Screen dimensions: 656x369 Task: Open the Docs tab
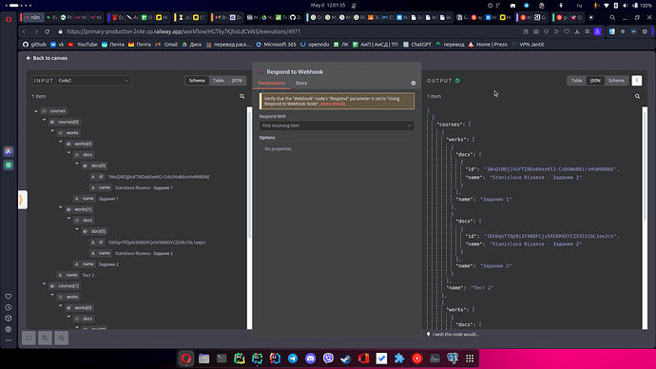pos(301,84)
